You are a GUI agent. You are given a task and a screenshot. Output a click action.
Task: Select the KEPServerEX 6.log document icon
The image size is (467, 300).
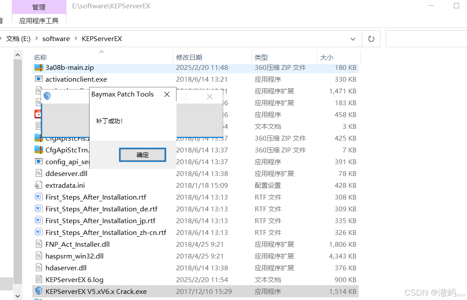point(39,279)
